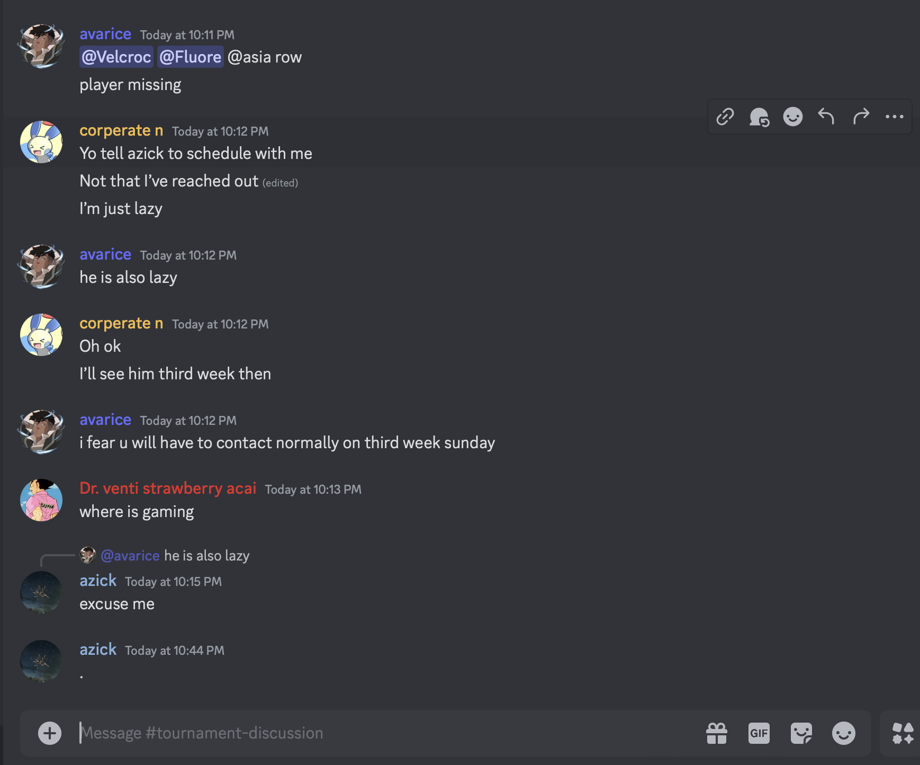This screenshot has width=920, height=765.
Task: Click the @Velcroc mention
Action: coord(116,57)
